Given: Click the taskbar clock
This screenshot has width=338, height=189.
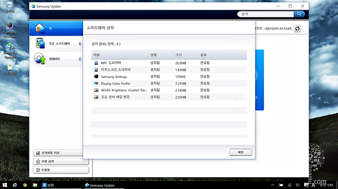Looking at the screenshot, I should (x=326, y=185).
